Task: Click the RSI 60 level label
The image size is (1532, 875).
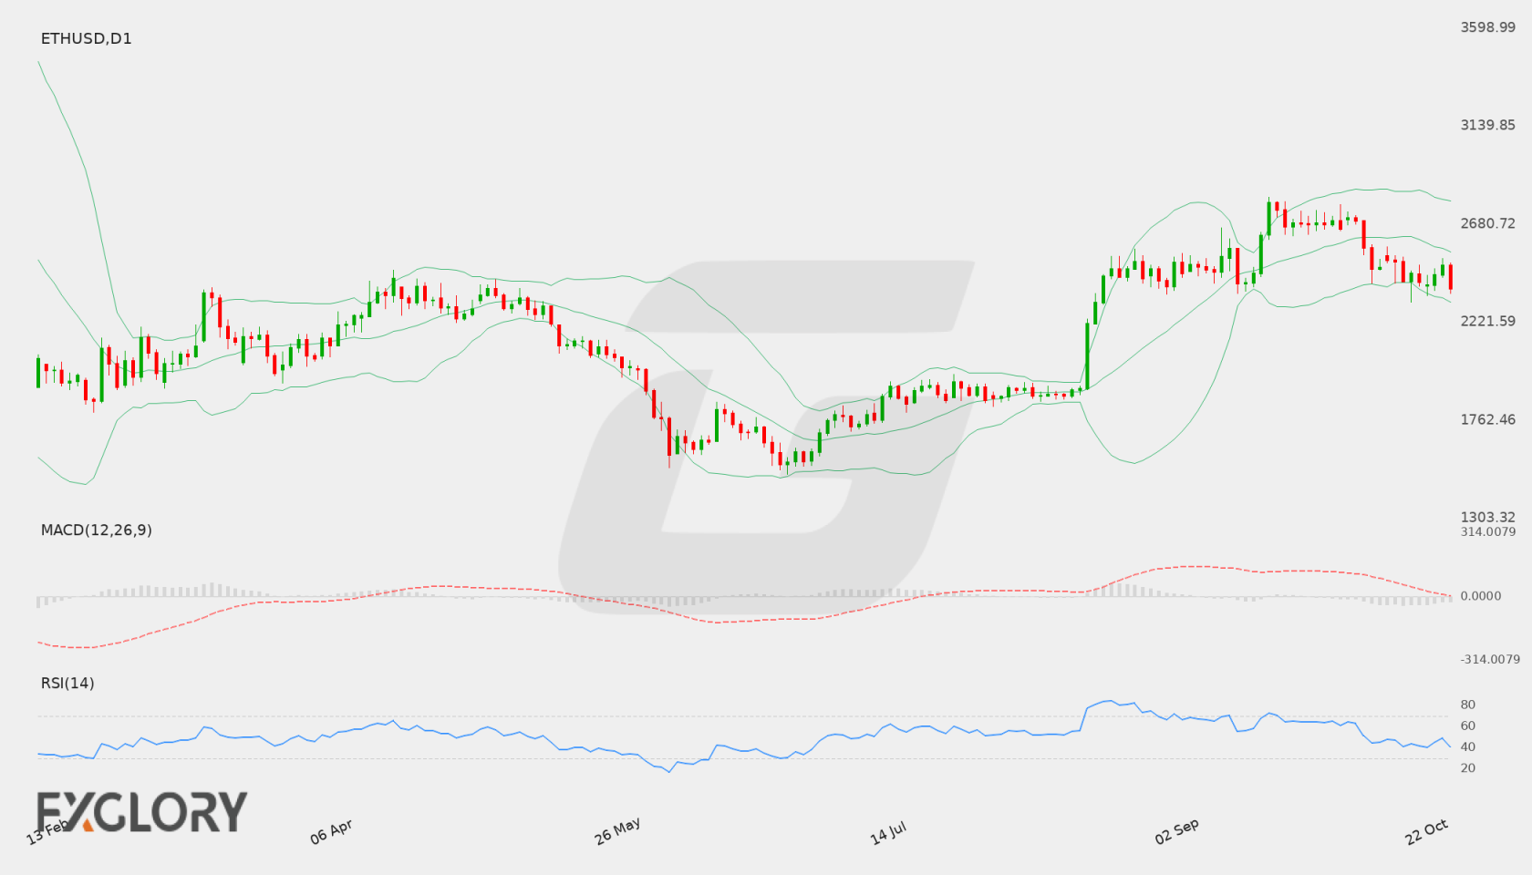Action: tap(1468, 726)
